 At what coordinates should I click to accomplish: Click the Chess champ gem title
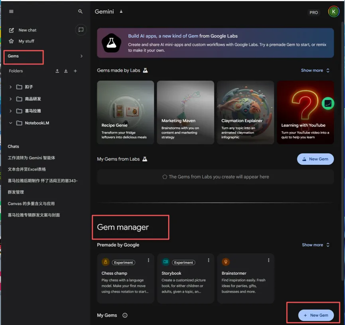pyautogui.click(x=114, y=273)
